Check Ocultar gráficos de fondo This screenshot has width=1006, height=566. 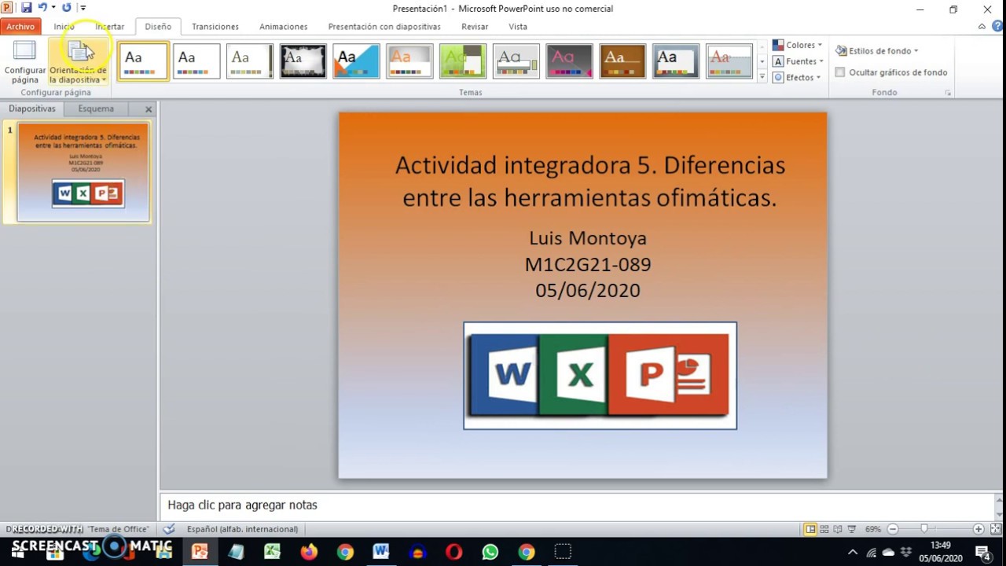tap(839, 72)
